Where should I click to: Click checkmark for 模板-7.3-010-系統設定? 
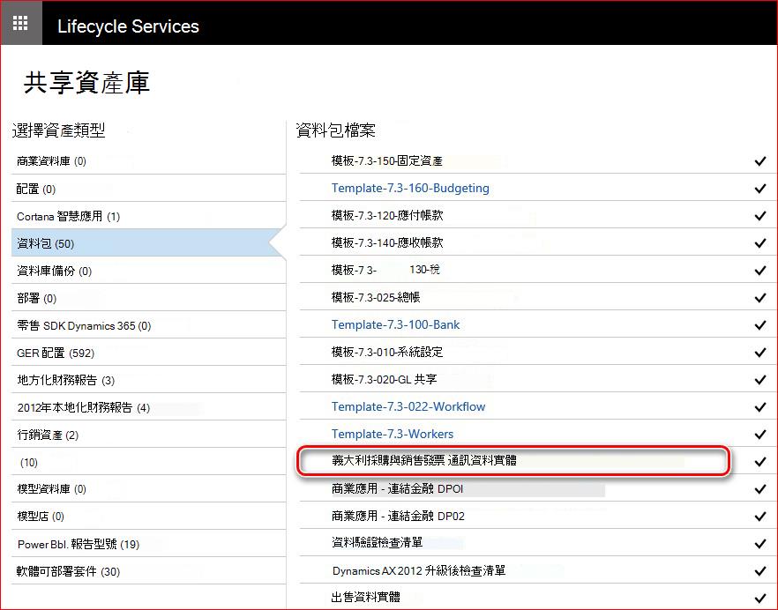click(759, 352)
